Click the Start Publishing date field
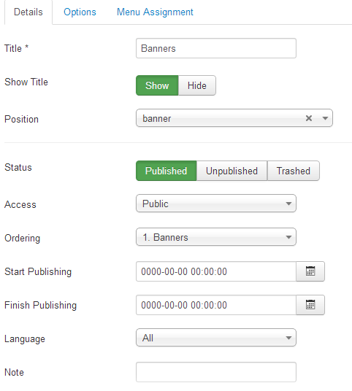 pyautogui.click(x=216, y=271)
